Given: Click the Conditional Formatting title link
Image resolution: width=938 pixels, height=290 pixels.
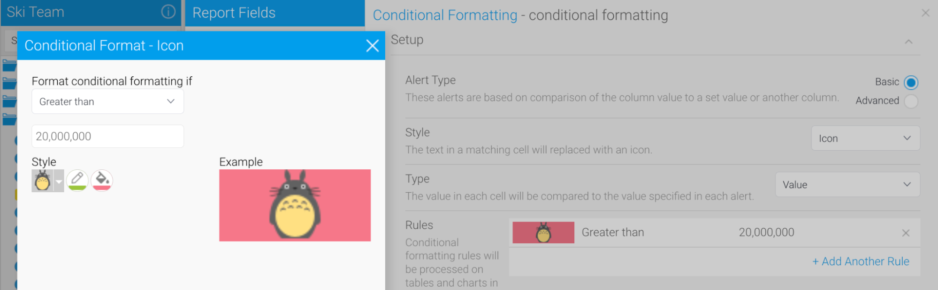Looking at the screenshot, I should coord(445,15).
